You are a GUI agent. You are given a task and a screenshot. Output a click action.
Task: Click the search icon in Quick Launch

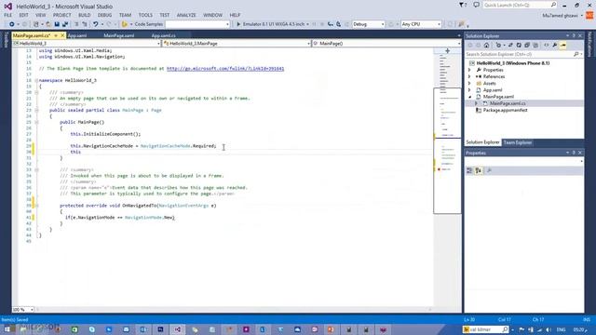(x=553, y=5)
